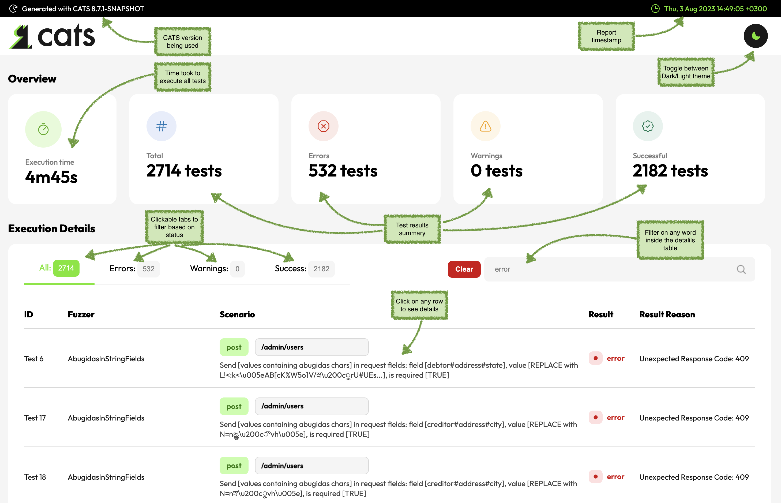781x503 pixels.
Task: Click the CATS version refresh icon
Action: [x=13, y=9]
